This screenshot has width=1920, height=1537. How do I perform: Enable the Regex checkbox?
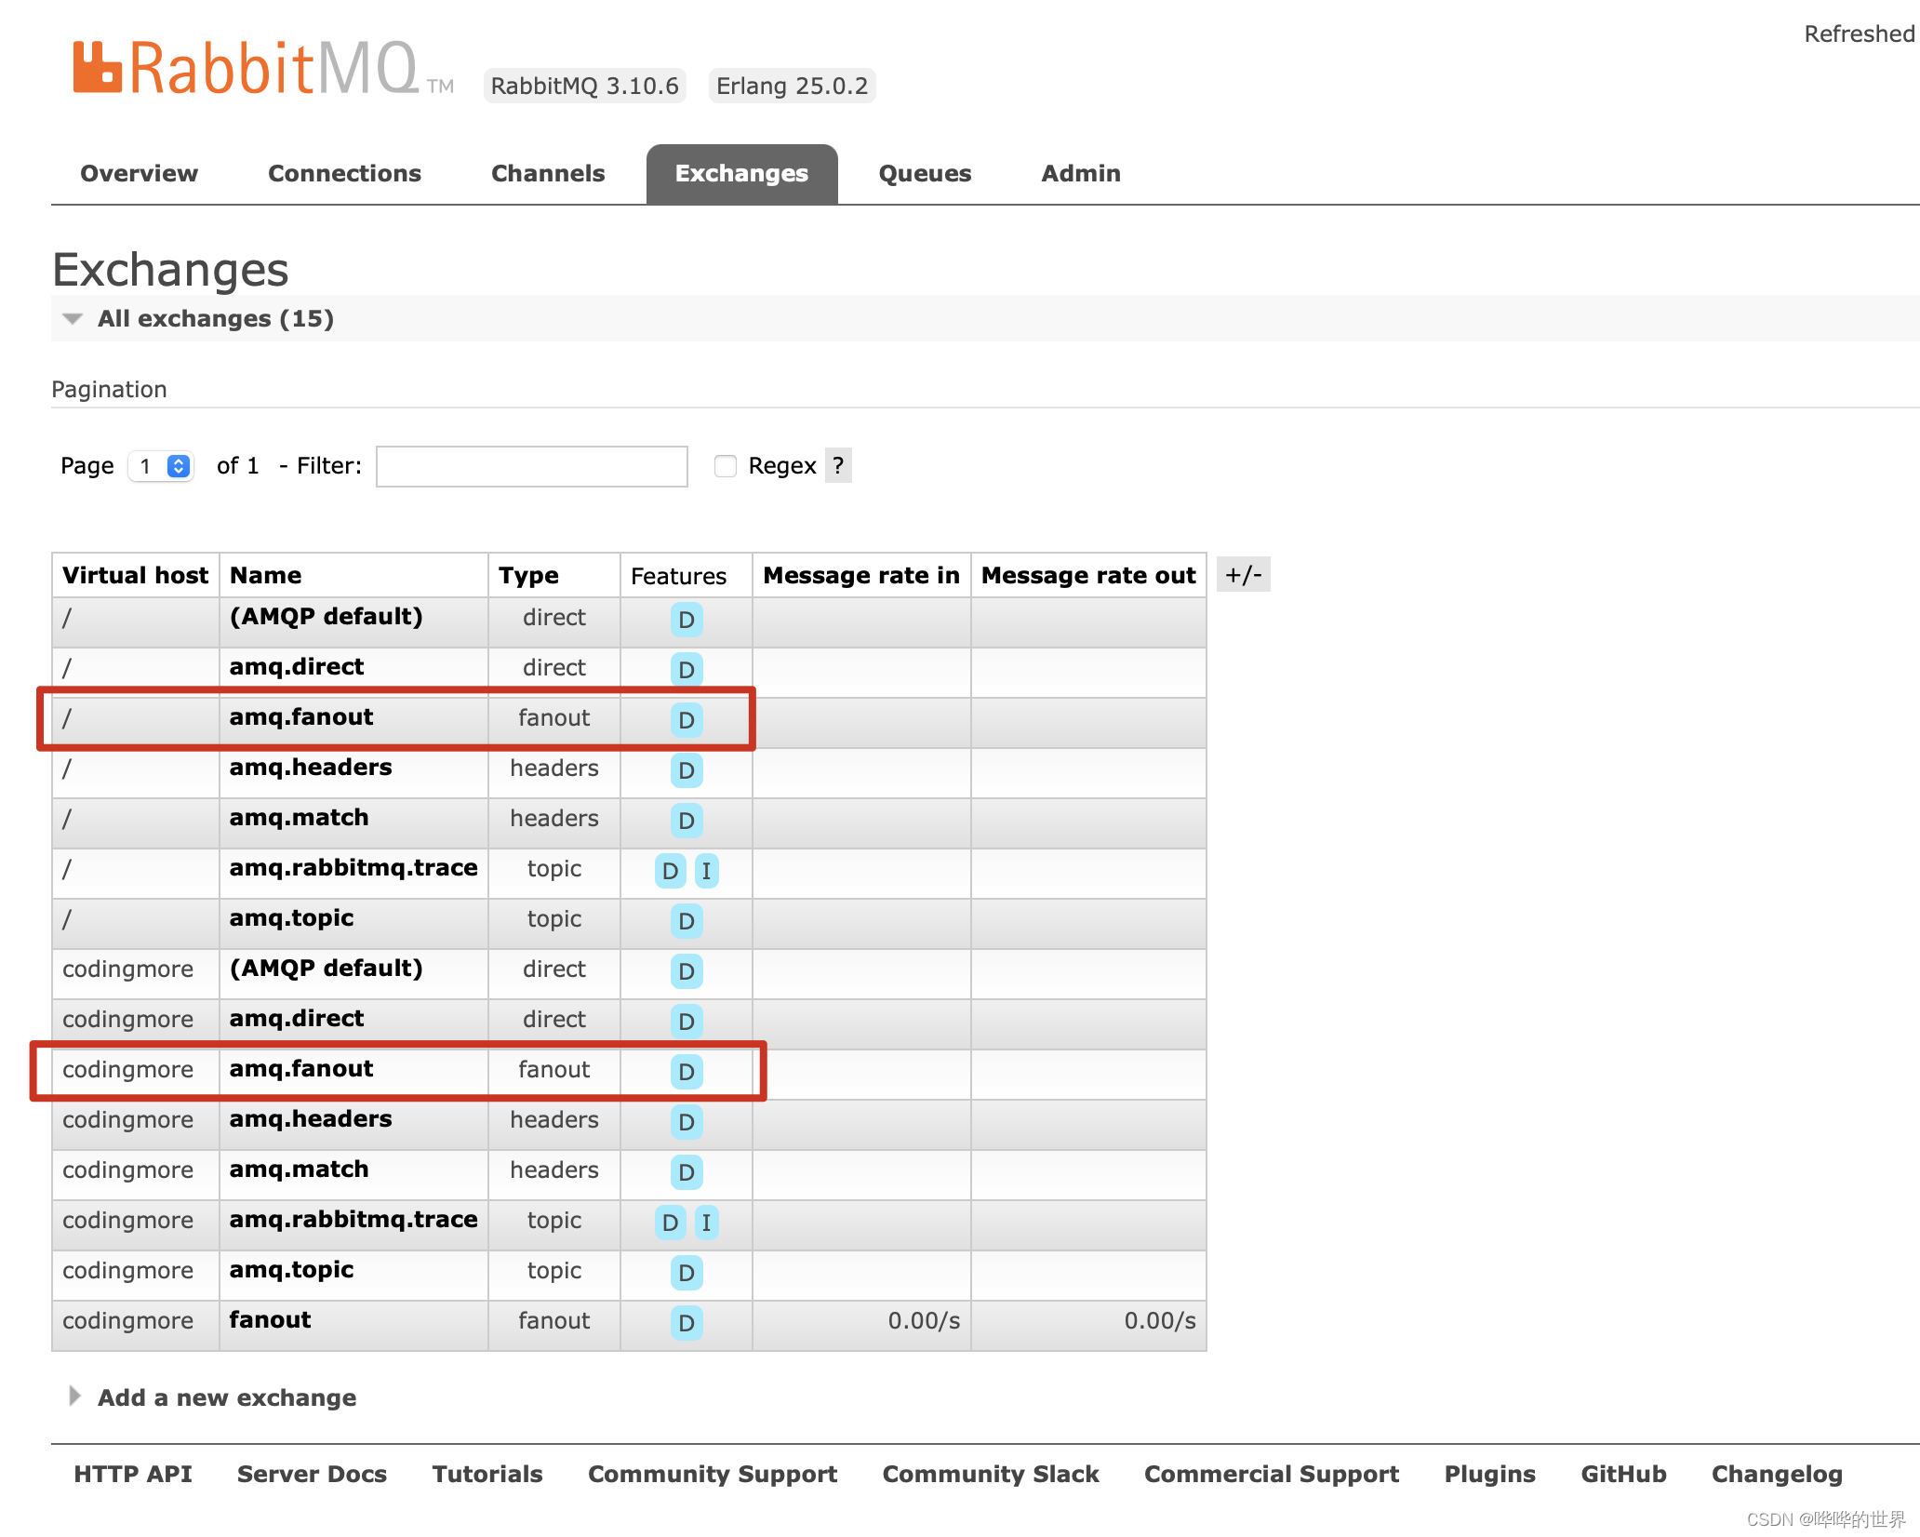coord(726,465)
